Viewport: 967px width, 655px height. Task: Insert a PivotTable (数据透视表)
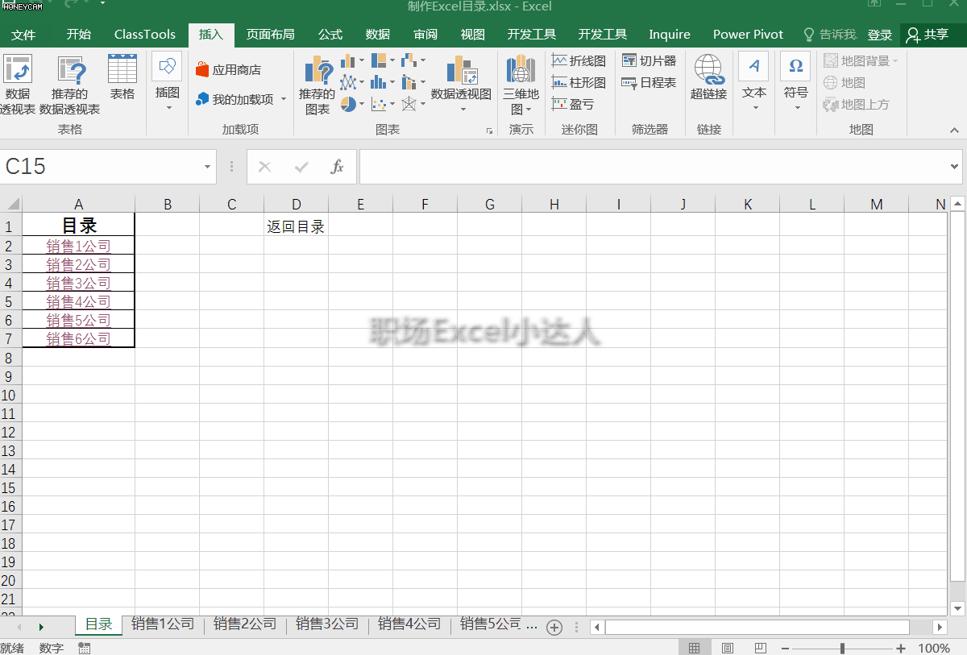tap(17, 85)
